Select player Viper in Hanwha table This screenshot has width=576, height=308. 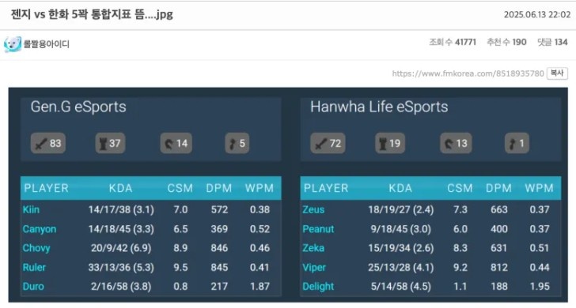point(313,267)
